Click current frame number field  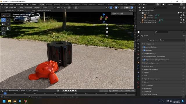click(x=104, y=91)
